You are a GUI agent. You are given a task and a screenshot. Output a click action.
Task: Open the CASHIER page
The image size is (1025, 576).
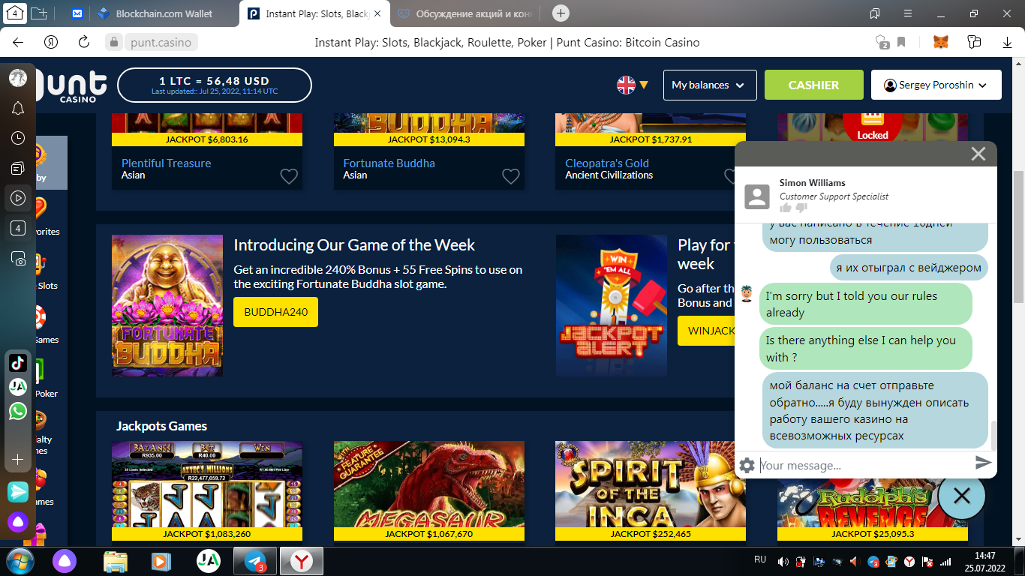[813, 85]
